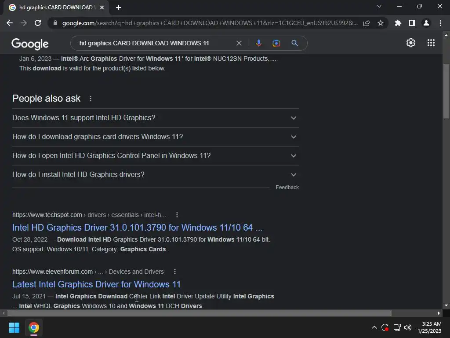Click the vertical scrollbar down arrow

pyautogui.click(x=446, y=305)
